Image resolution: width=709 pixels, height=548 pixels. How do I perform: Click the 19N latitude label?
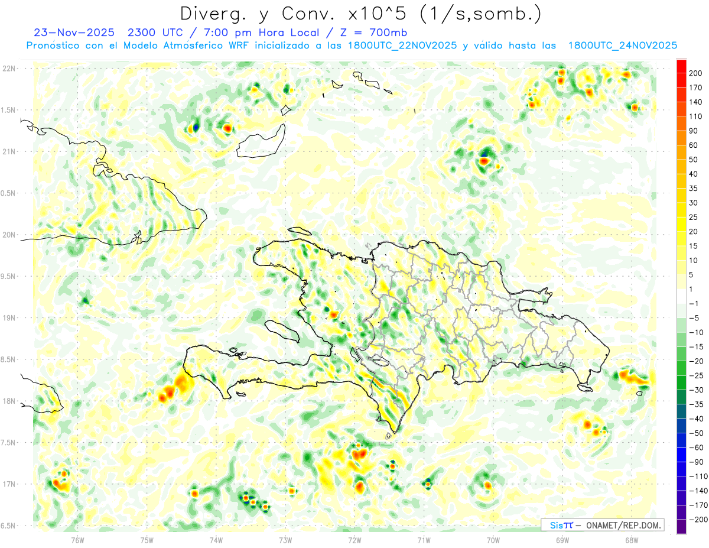click(10, 318)
